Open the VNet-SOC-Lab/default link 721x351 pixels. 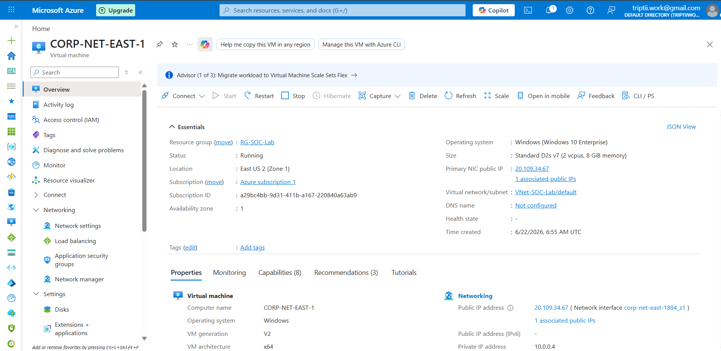[546, 192]
